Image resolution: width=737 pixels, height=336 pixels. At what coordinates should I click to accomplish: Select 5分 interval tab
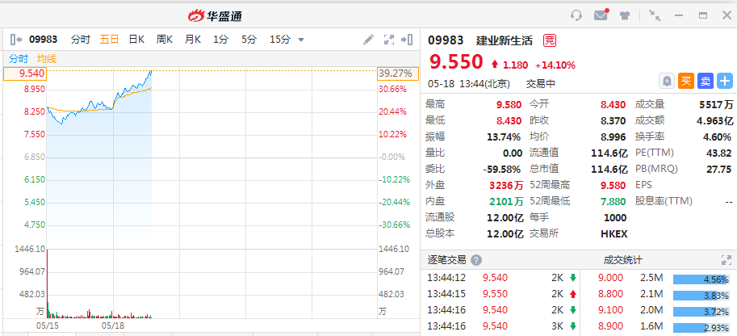pyautogui.click(x=249, y=40)
